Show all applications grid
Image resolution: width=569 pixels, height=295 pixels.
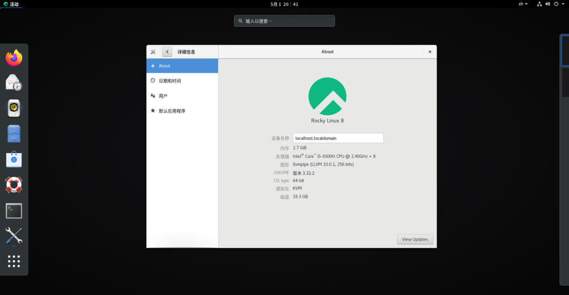(14, 261)
